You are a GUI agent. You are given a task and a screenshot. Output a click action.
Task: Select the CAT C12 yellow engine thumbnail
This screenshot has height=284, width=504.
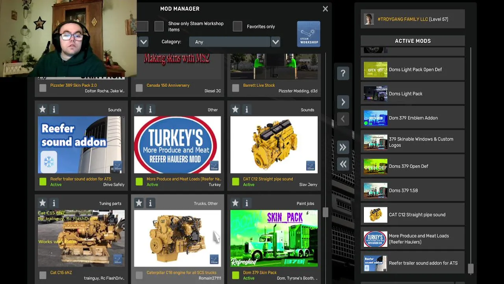pyautogui.click(x=274, y=145)
